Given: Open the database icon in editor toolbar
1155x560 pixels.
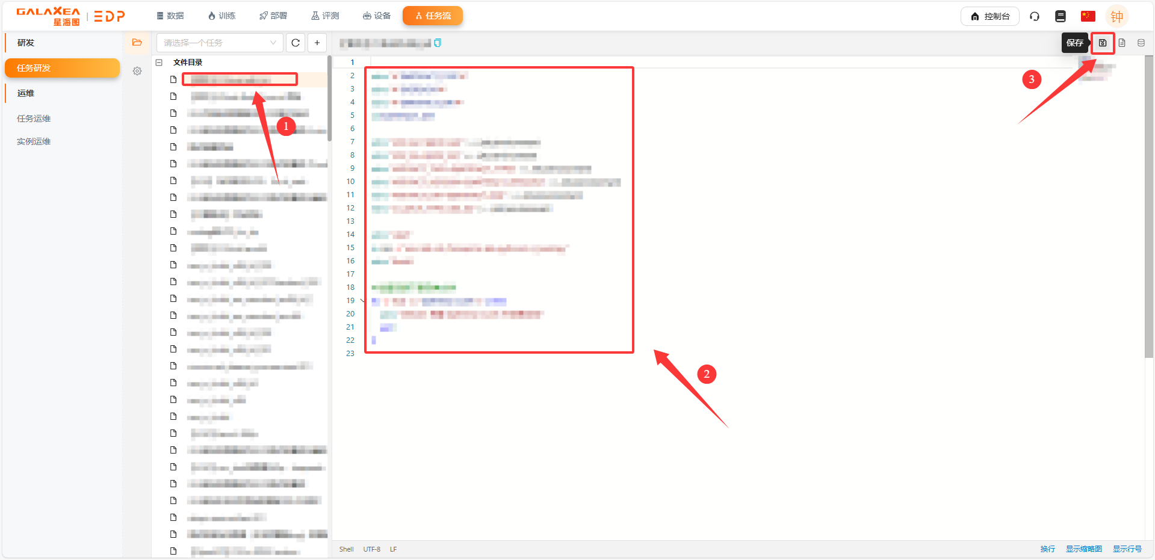Looking at the screenshot, I should [x=1141, y=43].
